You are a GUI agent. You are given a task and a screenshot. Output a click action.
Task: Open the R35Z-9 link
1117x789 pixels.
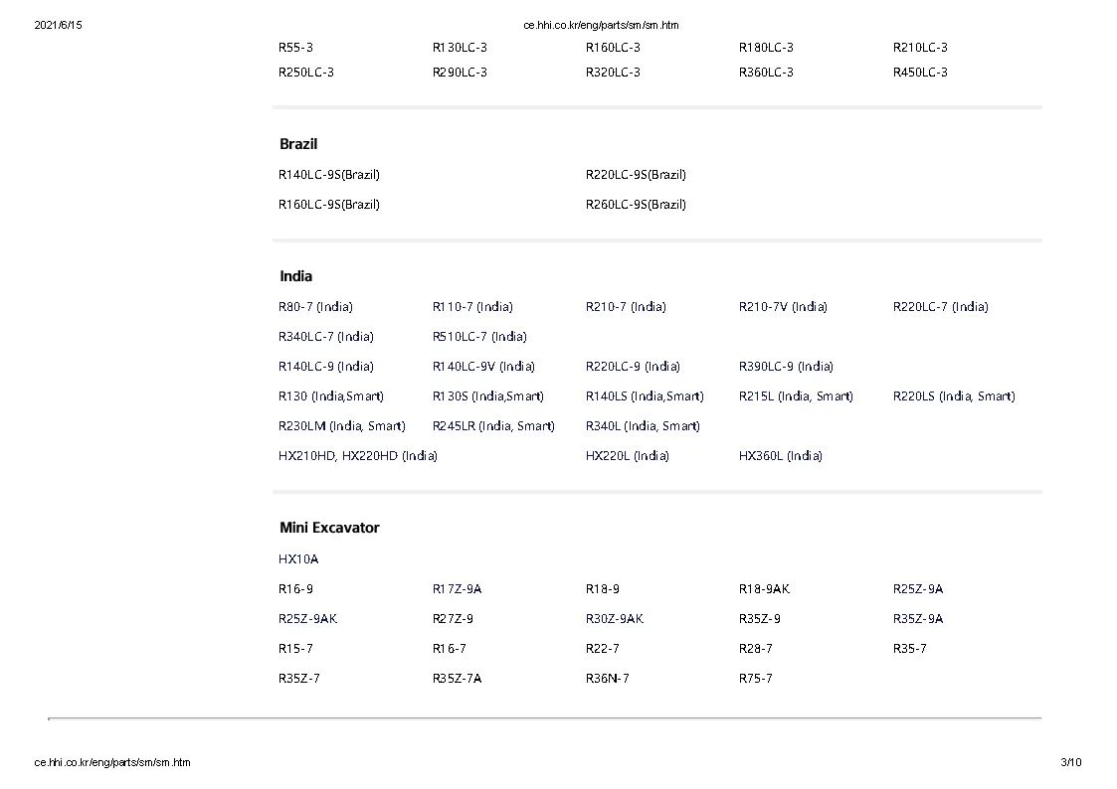pos(759,620)
